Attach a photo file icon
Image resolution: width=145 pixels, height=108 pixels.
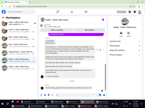pos(45,95)
